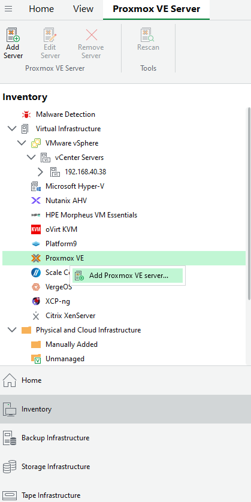
Task: Select Platform9 tree item
Action: tap(61, 244)
